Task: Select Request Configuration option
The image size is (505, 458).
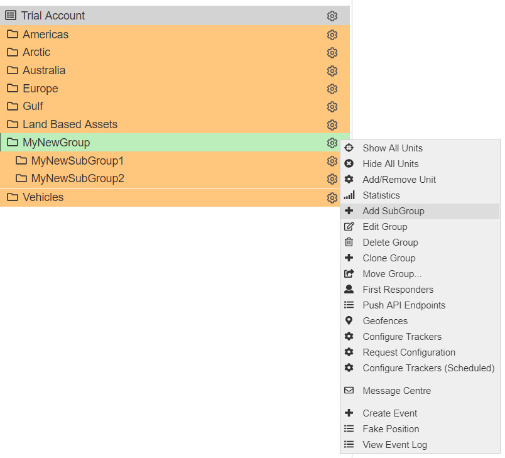Action: pyautogui.click(x=420, y=352)
